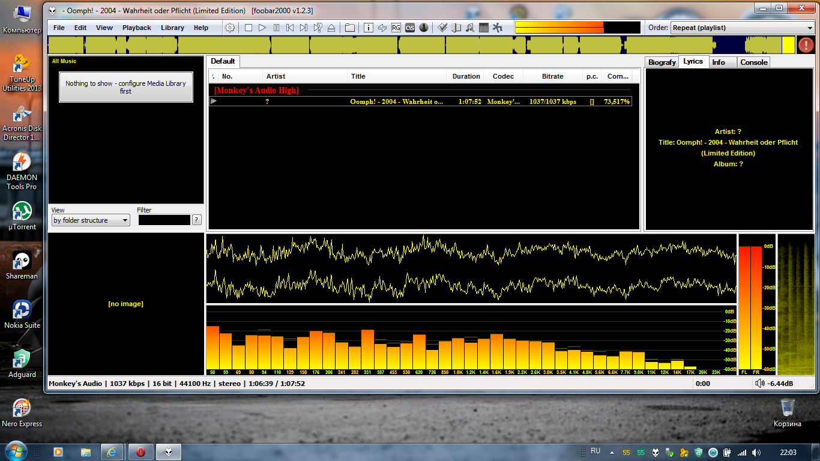
Task: Open DAEMON Tools Pro desktop shortcut
Action: (22, 171)
